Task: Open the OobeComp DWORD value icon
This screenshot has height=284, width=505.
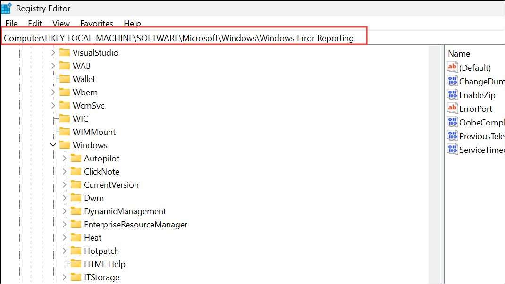Action: click(452, 122)
